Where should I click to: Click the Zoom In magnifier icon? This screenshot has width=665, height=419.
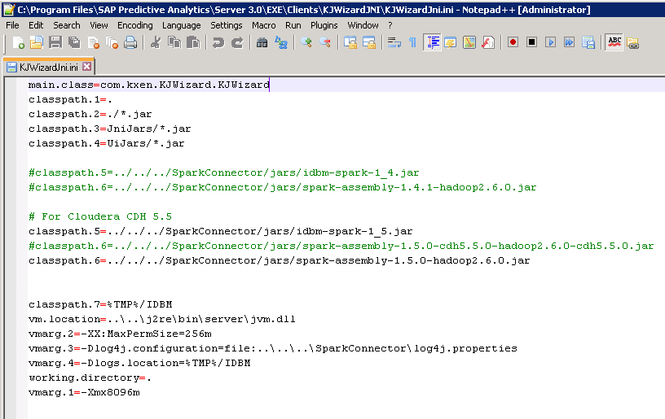pos(306,42)
